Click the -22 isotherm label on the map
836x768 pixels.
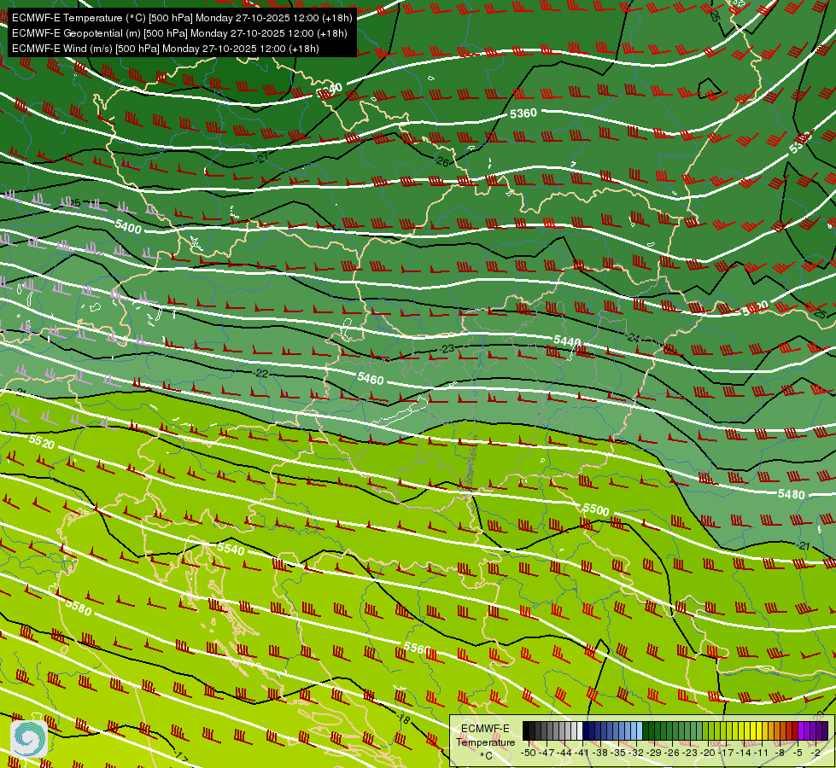click(260, 374)
